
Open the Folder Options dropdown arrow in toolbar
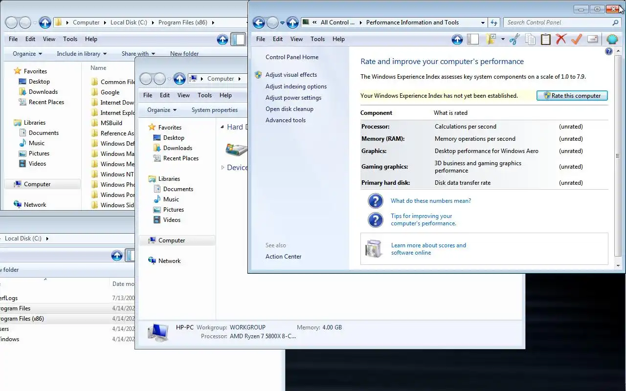click(x=503, y=40)
